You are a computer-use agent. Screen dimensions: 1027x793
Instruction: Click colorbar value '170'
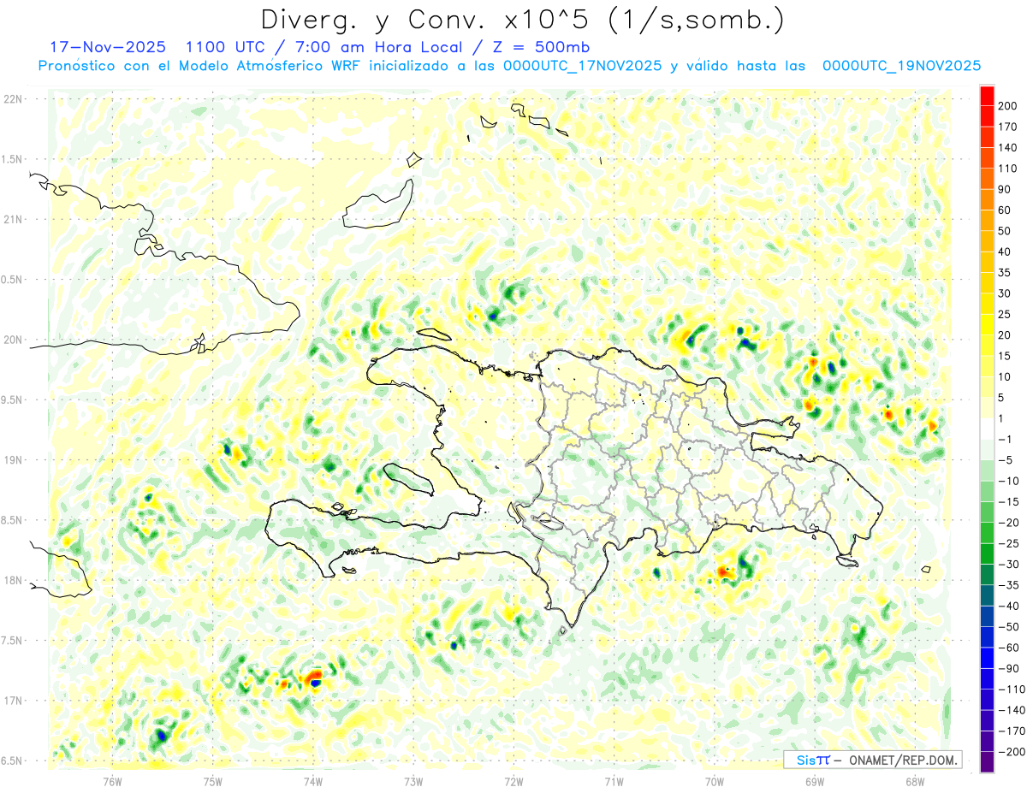[1008, 127]
